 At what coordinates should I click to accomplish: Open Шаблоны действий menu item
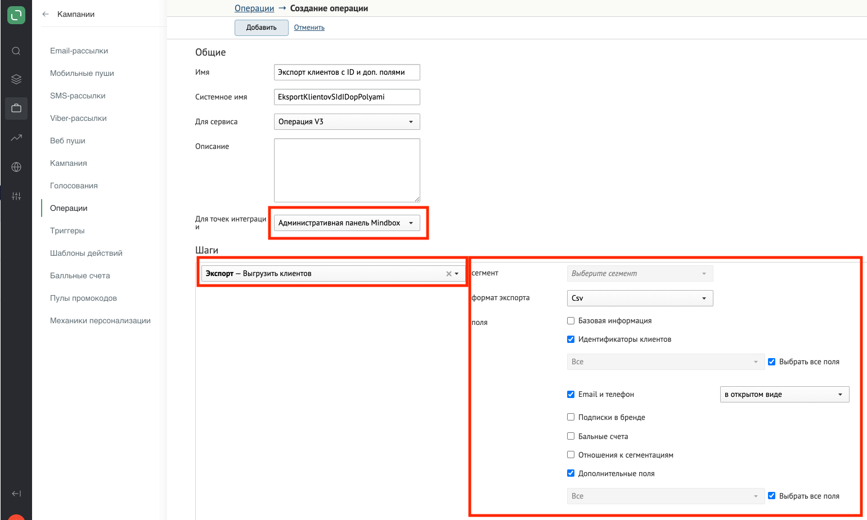click(86, 253)
